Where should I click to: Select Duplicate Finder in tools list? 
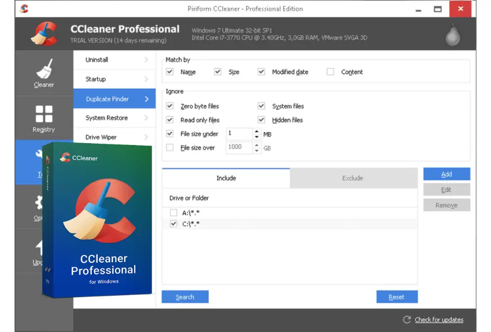pyautogui.click(x=114, y=99)
